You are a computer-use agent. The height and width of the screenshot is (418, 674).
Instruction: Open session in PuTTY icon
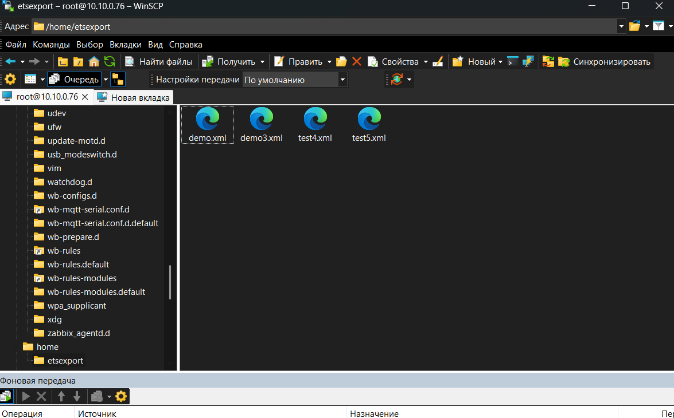tap(528, 62)
